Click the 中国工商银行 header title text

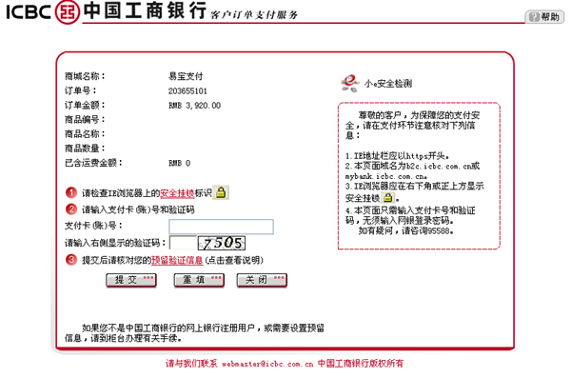[145, 10]
